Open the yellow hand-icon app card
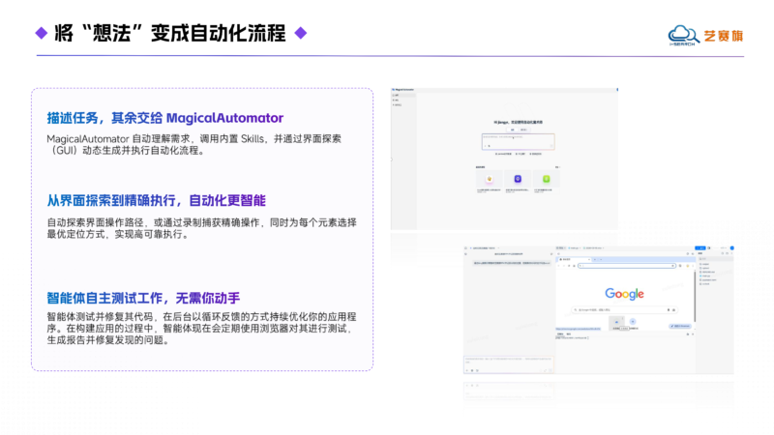Image resolution: width=774 pixels, height=435 pixels. point(490,182)
